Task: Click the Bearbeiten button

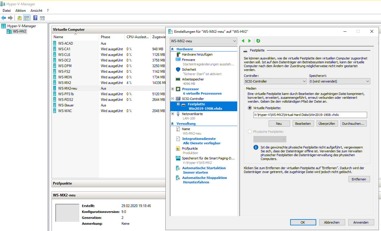Action: pos(303,124)
